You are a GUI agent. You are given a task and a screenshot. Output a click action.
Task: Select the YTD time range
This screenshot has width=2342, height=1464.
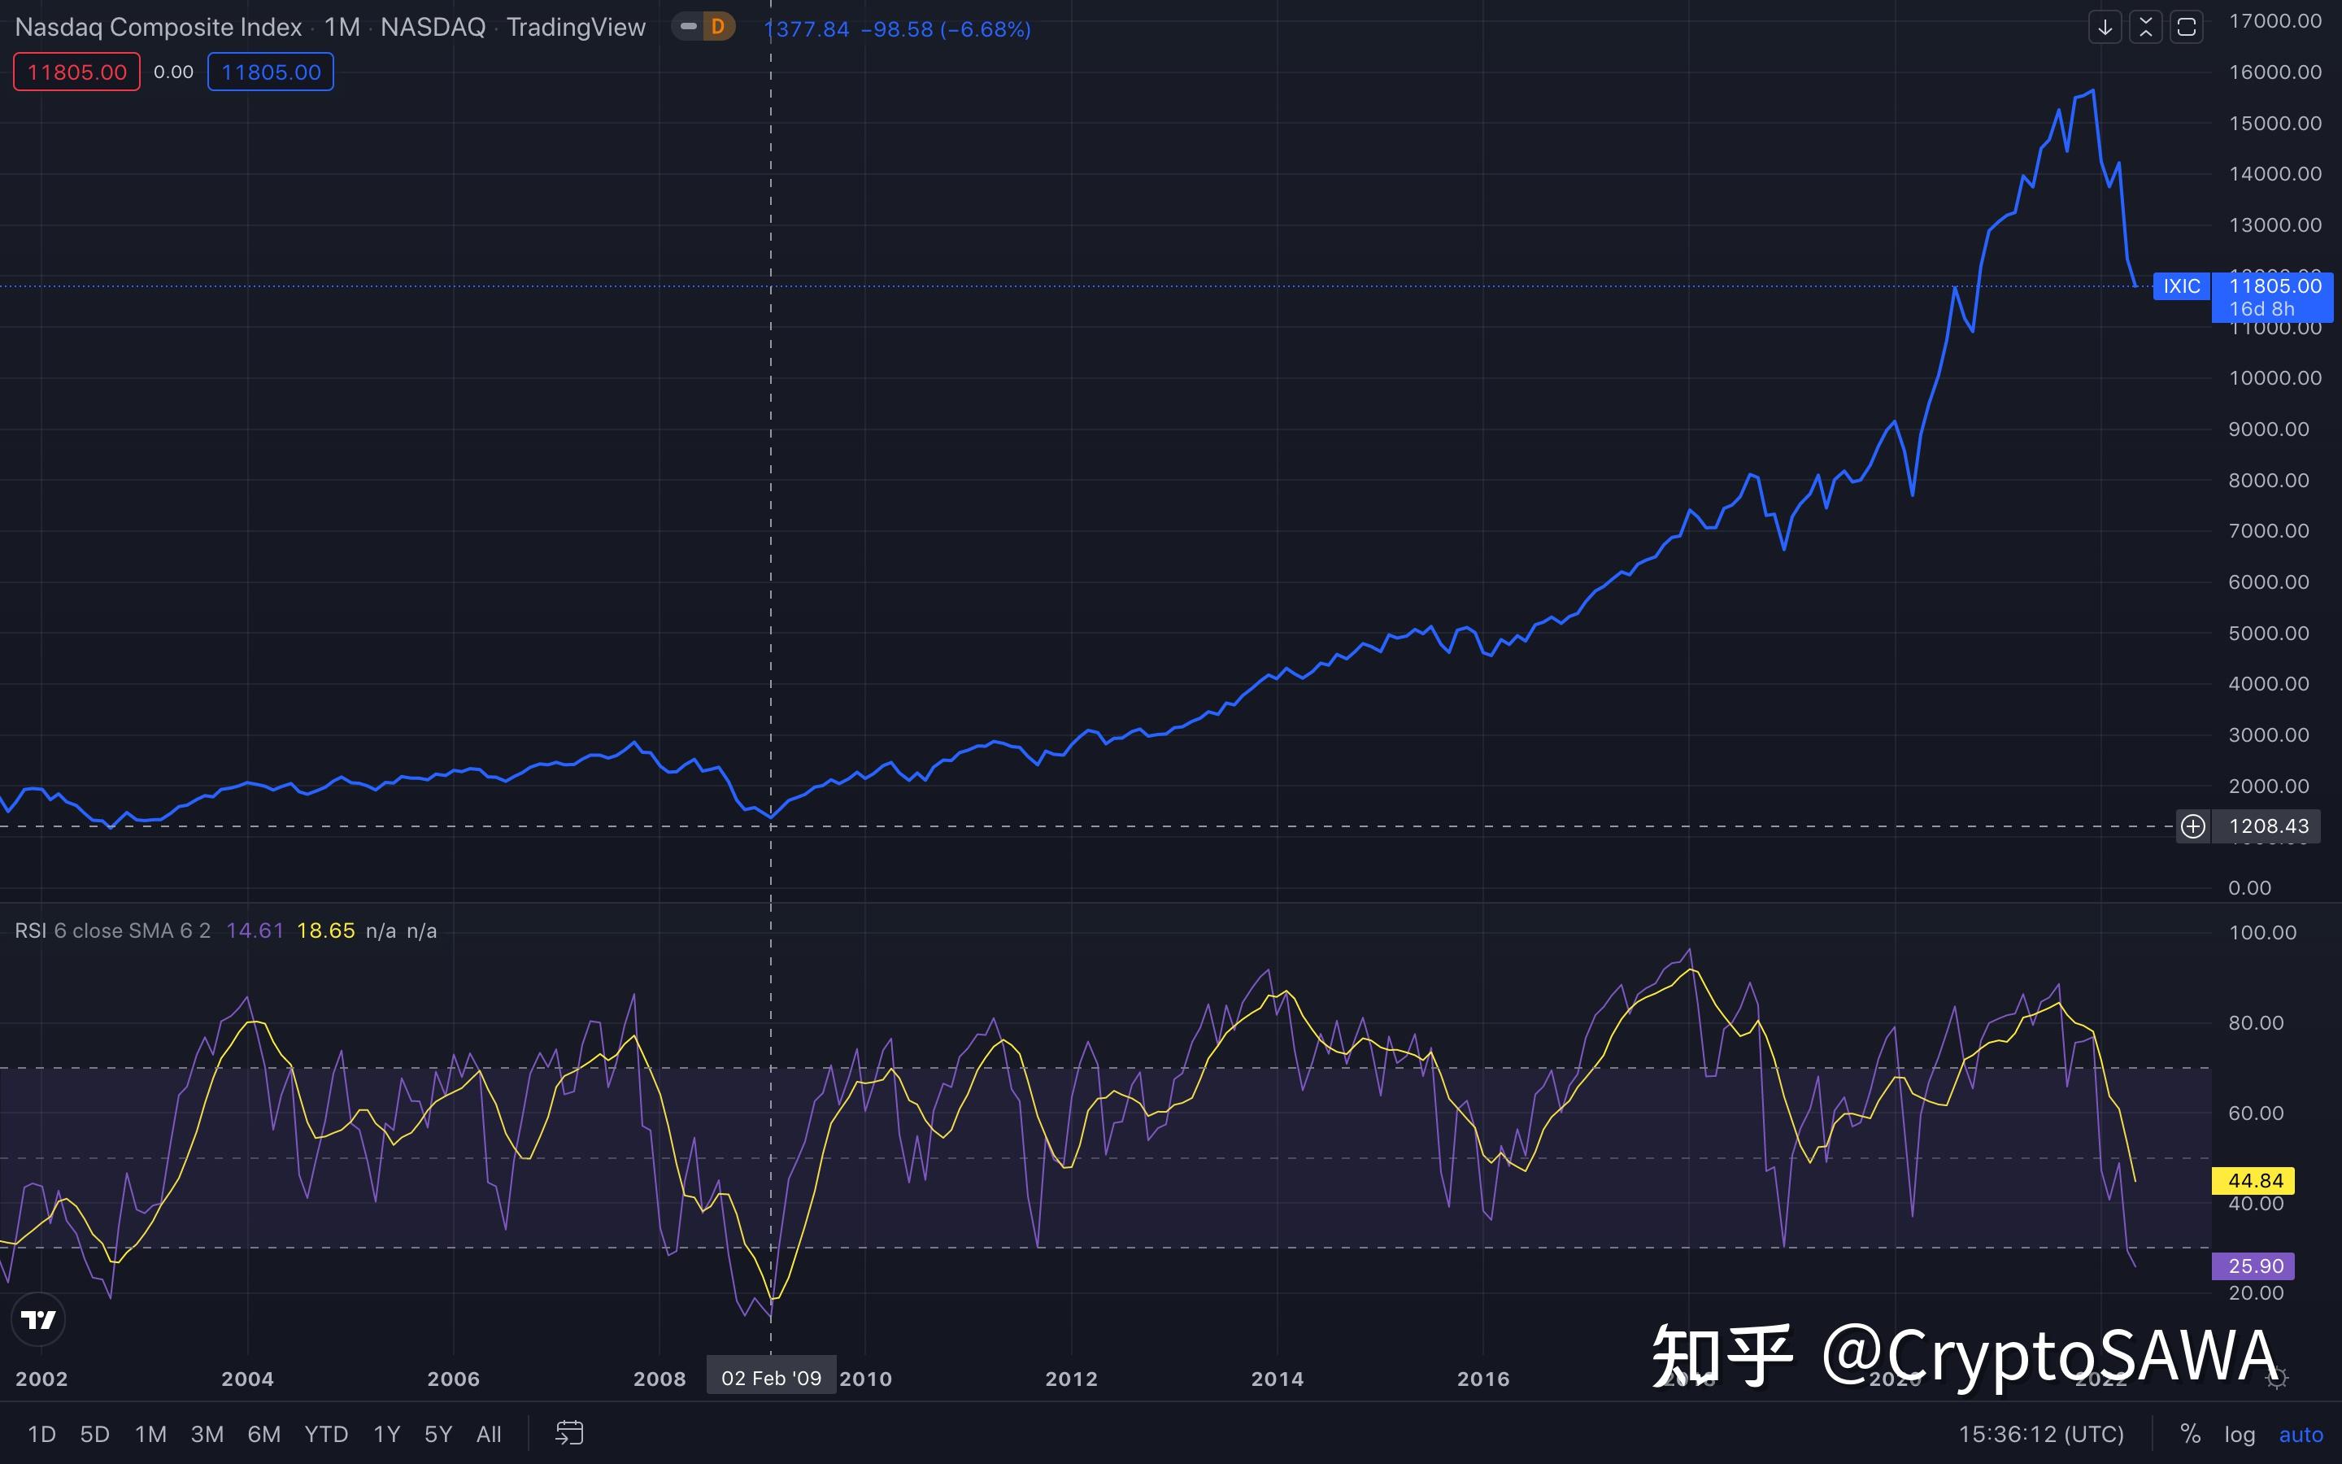click(326, 1434)
